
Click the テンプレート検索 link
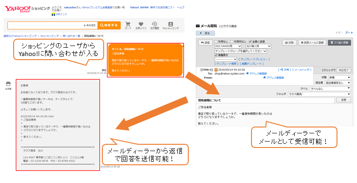tap(226, 64)
